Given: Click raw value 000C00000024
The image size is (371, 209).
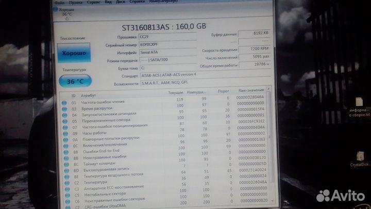Looking at the screenshot, I should click(253, 176).
